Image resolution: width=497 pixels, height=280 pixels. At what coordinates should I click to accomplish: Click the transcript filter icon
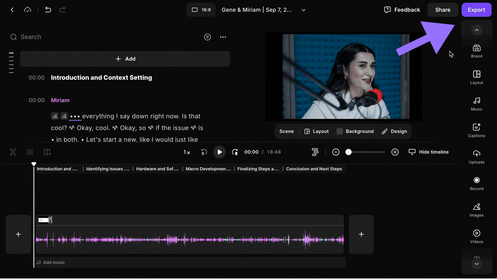click(x=207, y=37)
